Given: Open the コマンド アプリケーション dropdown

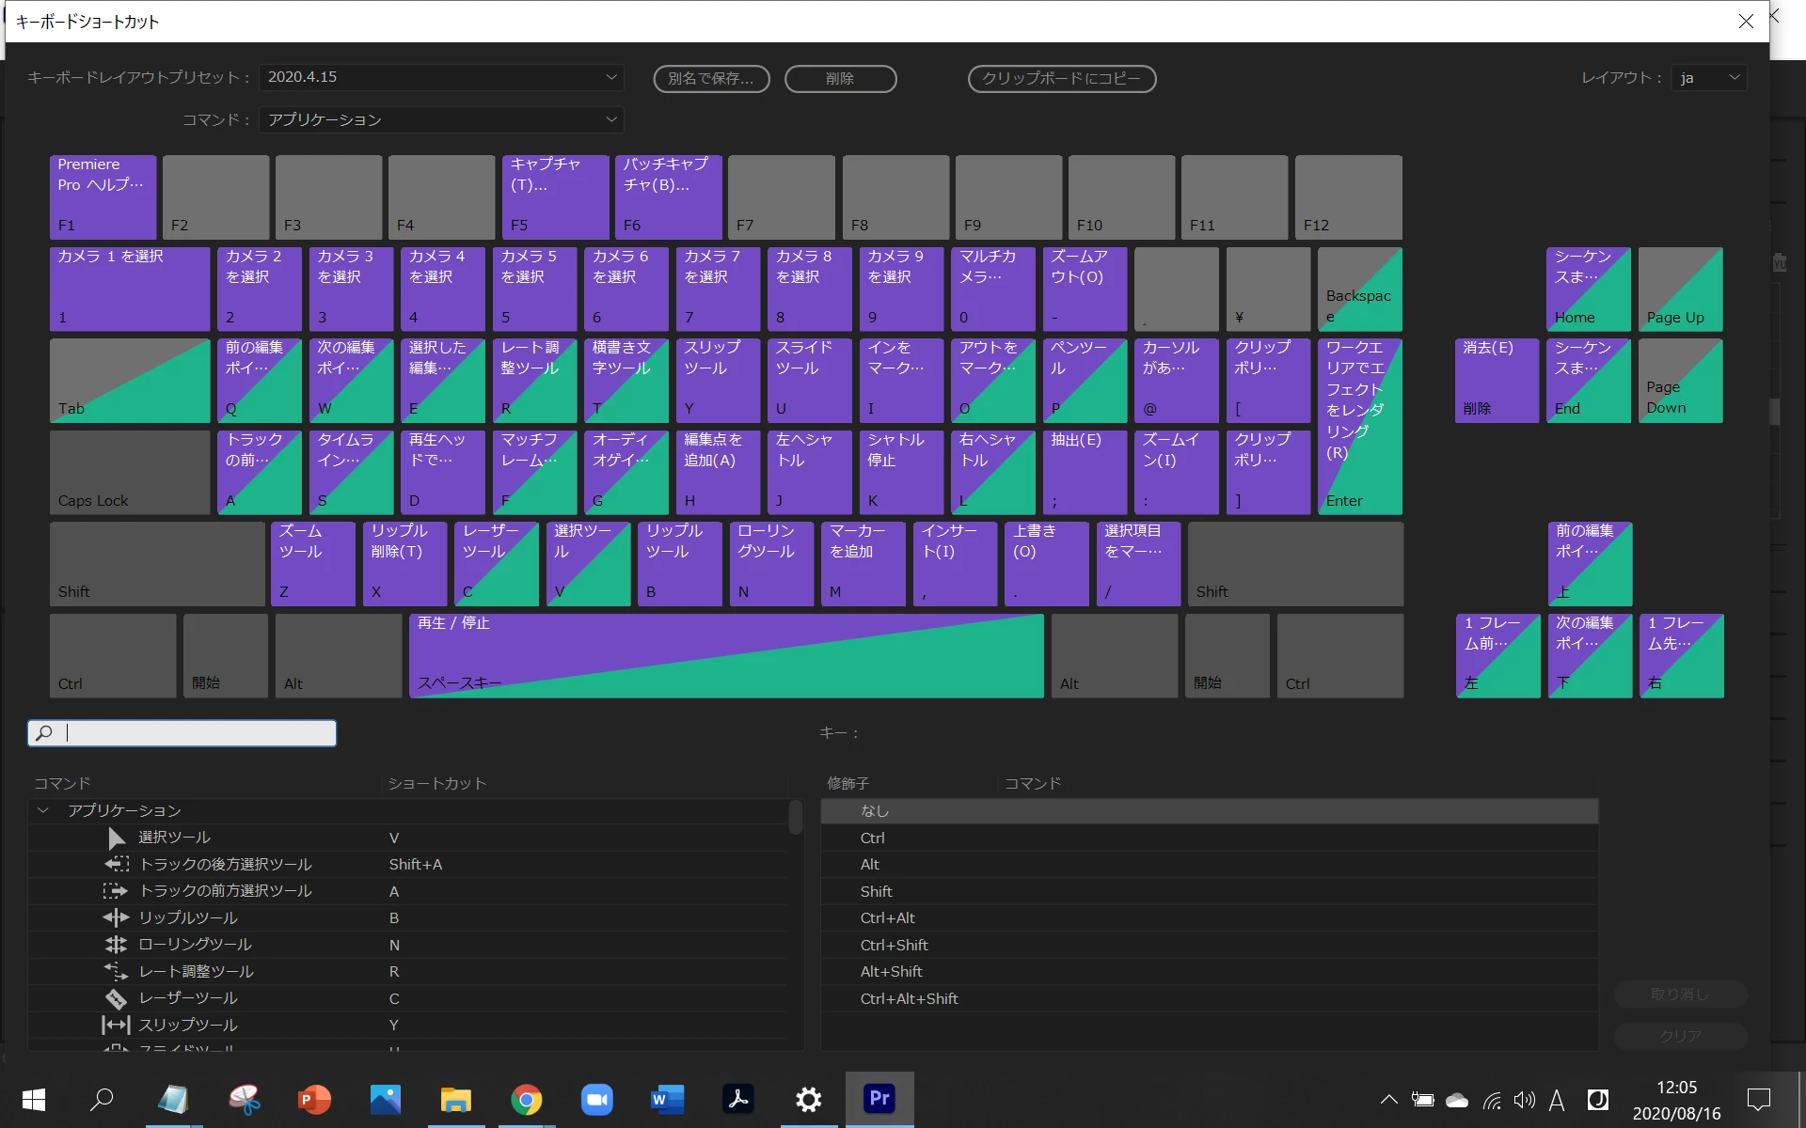Looking at the screenshot, I should pos(441,119).
